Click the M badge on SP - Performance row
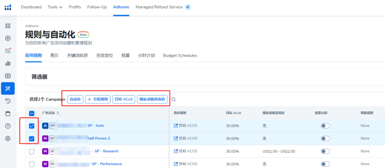Viewport: 385px width, 168px height. pos(45,164)
